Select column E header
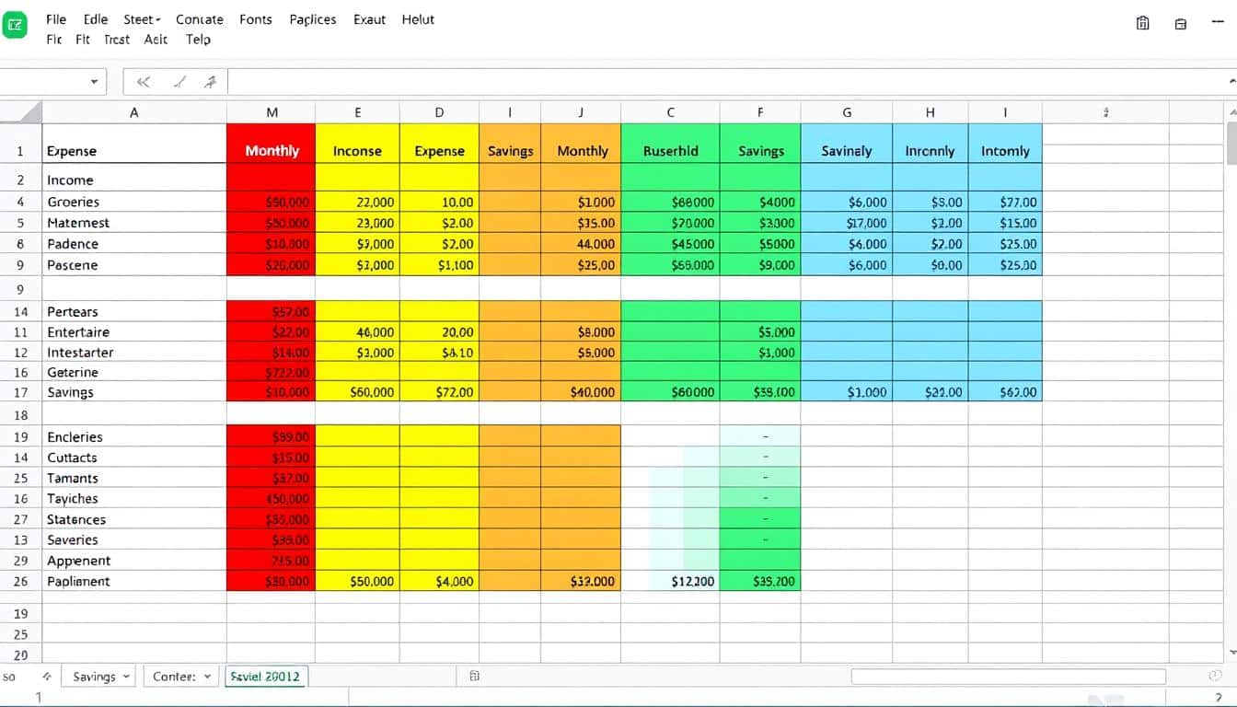 pos(357,112)
